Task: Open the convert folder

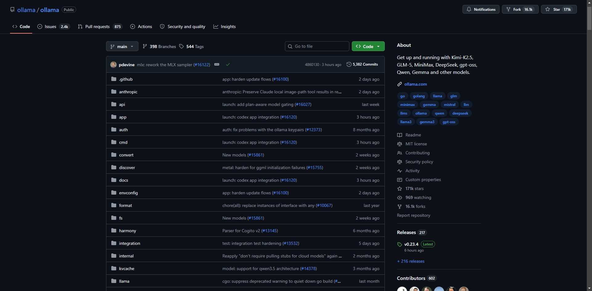Action: (126, 155)
